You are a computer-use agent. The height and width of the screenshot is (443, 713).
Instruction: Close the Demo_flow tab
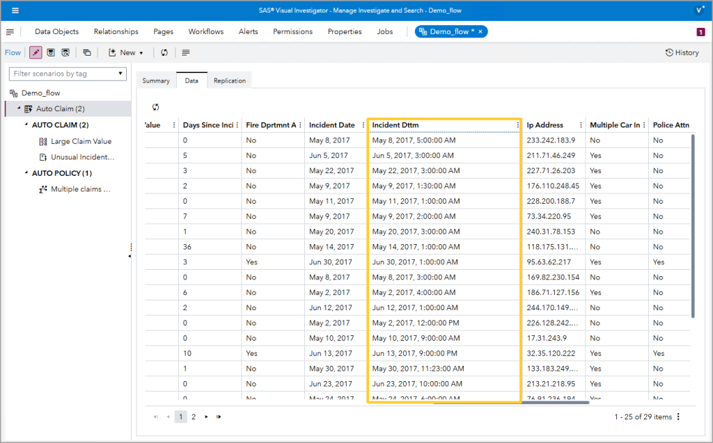coord(480,32)
